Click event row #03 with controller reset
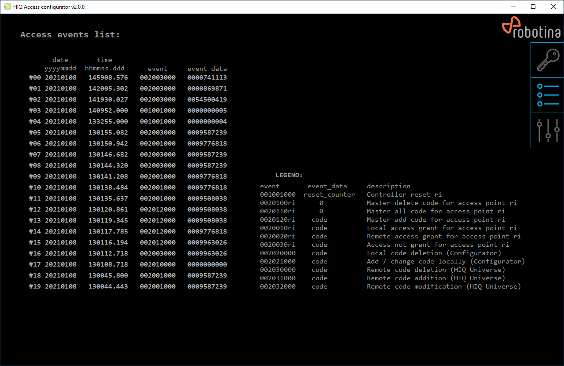 click(128, 110)
